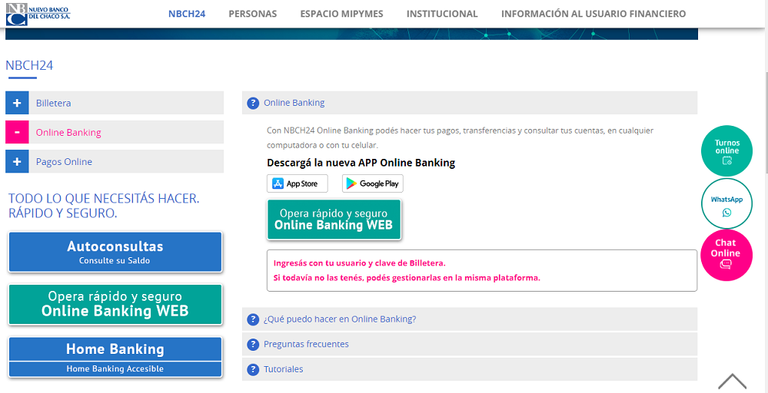Click the scroll-to-top chevron arrow
This screenshot has width=768, height=393.
(x=732, y=381)
